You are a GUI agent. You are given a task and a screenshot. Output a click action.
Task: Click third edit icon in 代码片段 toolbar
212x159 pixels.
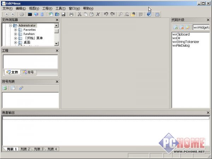(187, 27)
